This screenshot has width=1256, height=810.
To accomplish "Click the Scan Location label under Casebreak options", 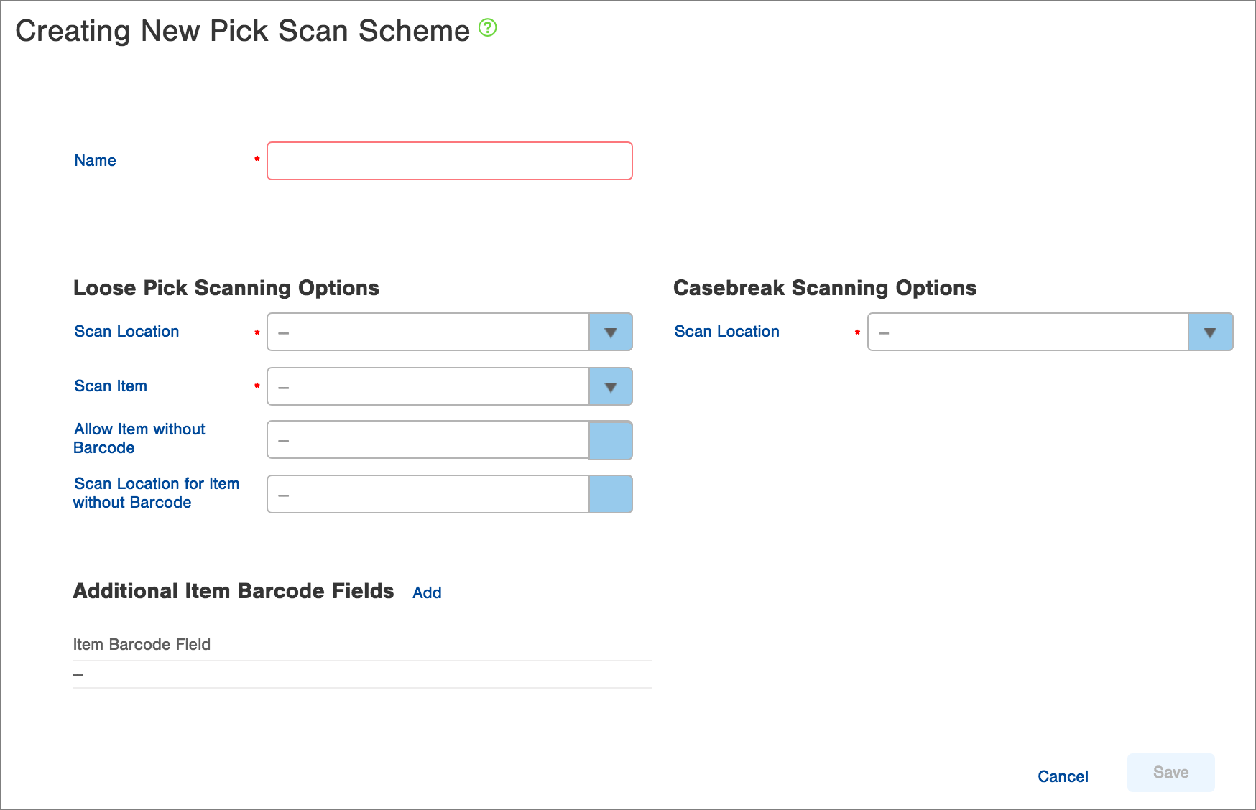I will [x=726, y=332].
